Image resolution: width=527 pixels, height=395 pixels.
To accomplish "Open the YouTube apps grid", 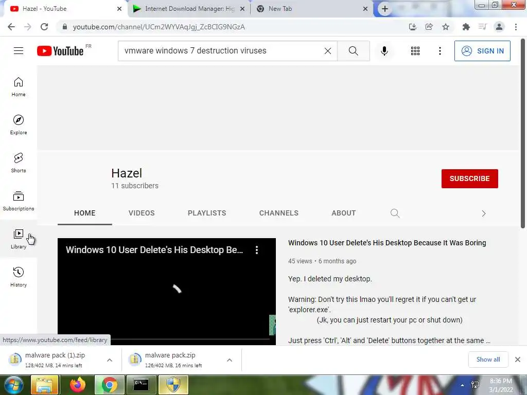I will (x=415, y=51).
